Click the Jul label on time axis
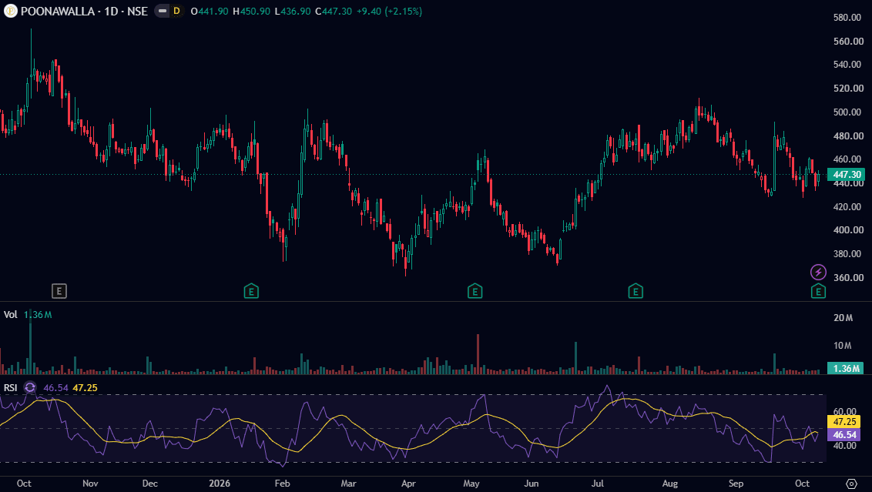The height and width of the screenshot is (492, 872). point(597,483)
